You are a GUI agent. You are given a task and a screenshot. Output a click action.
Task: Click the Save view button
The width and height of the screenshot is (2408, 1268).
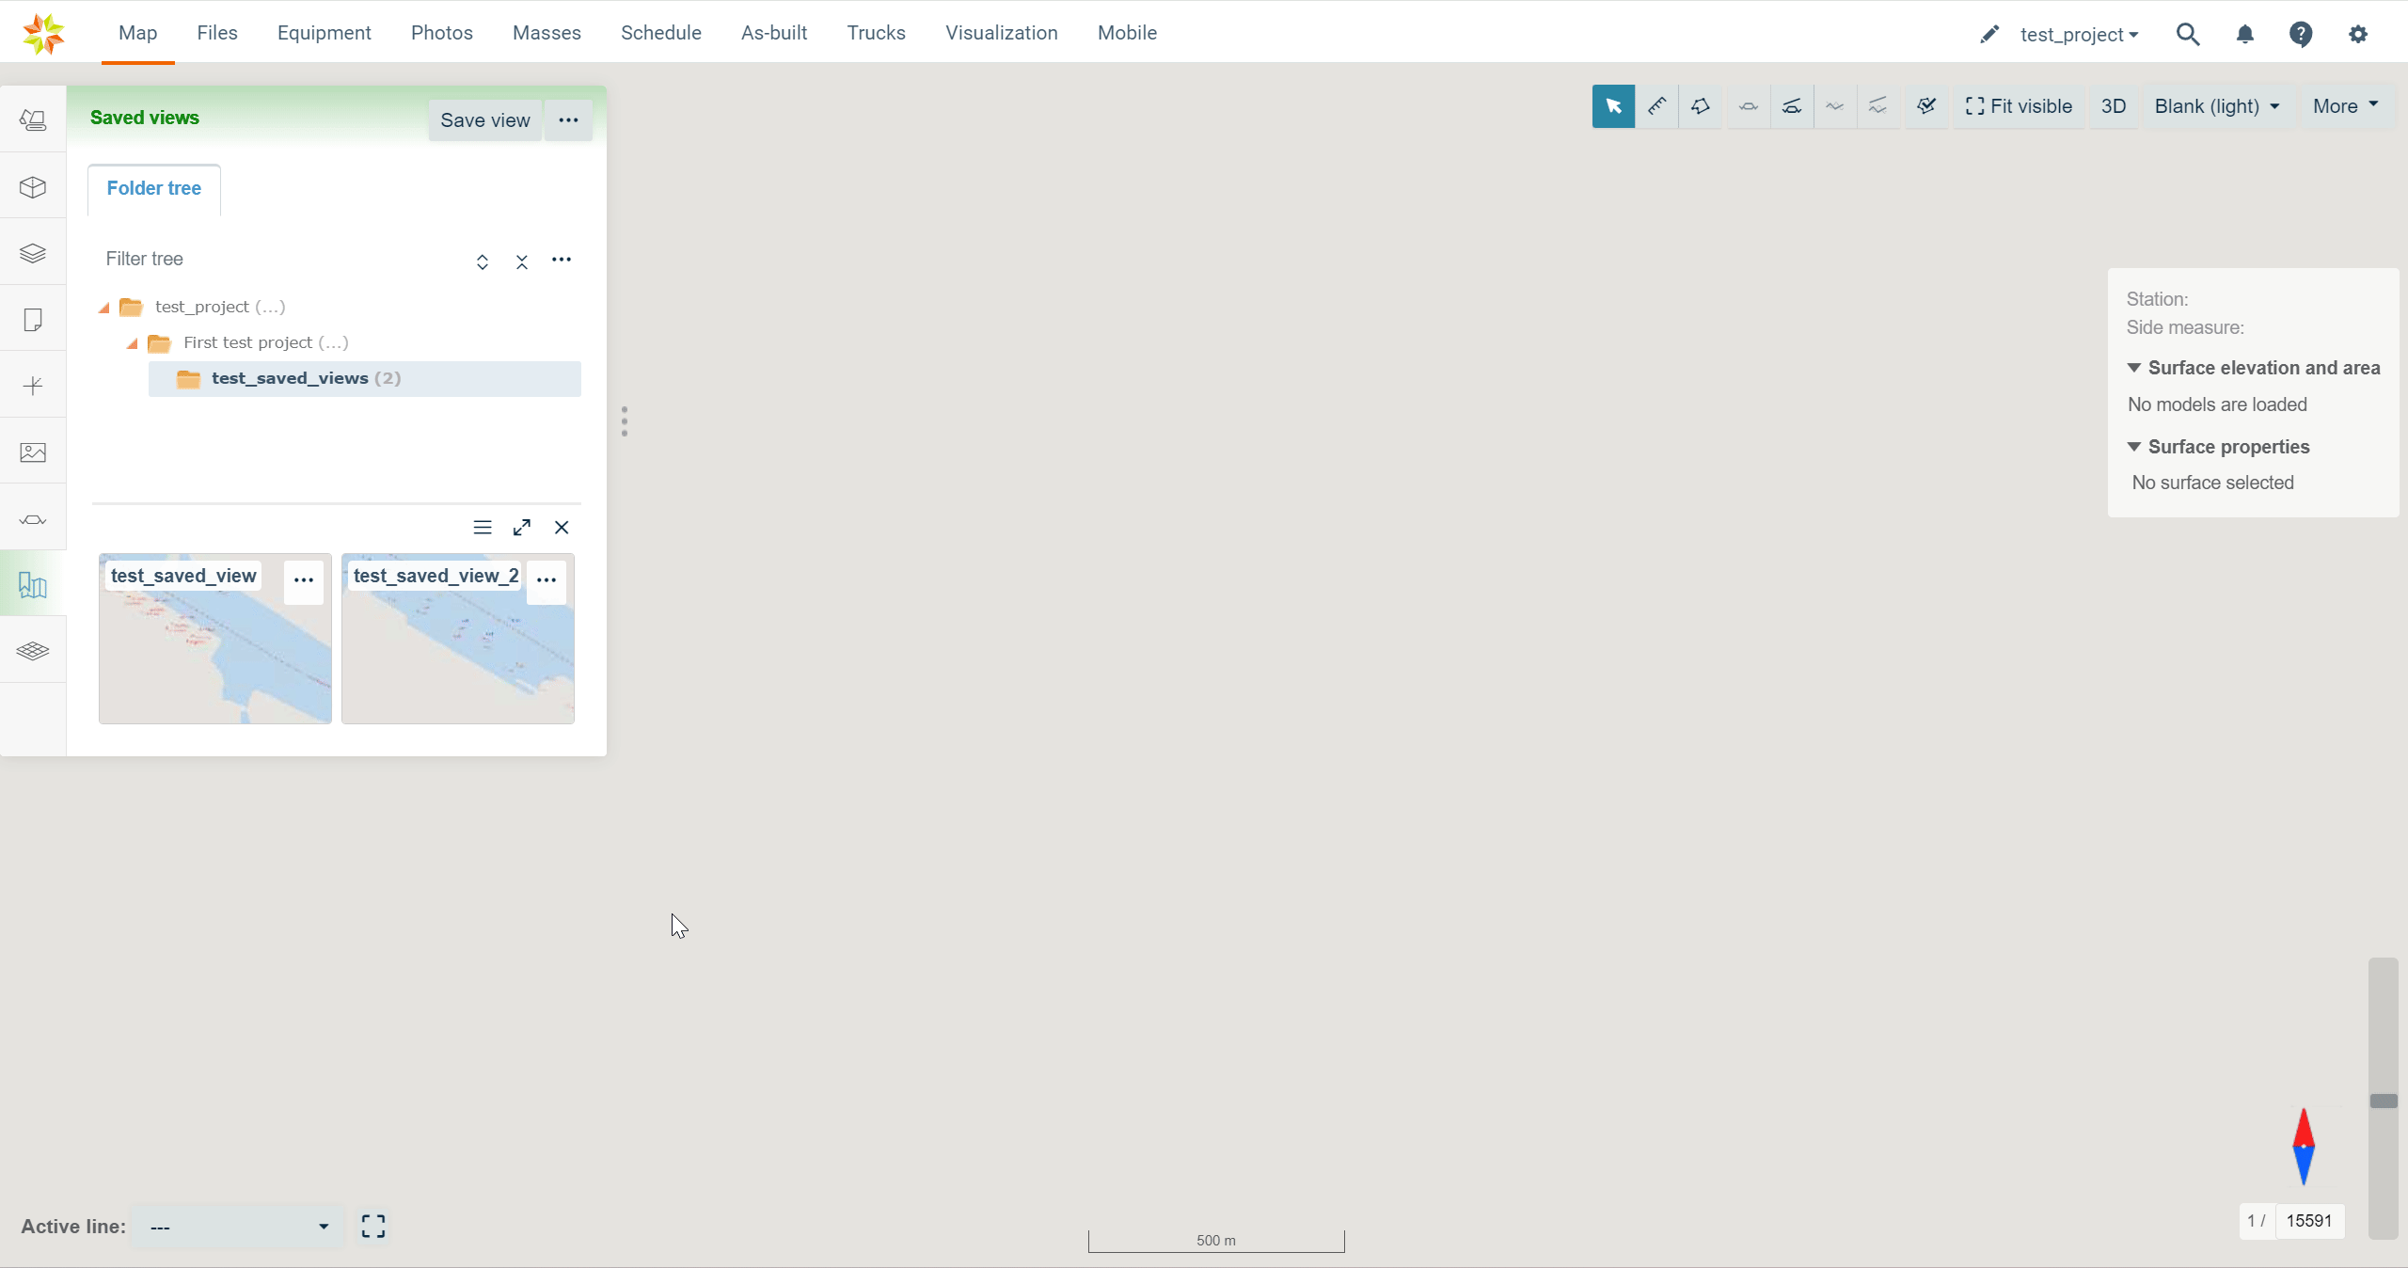click(484, 120)
